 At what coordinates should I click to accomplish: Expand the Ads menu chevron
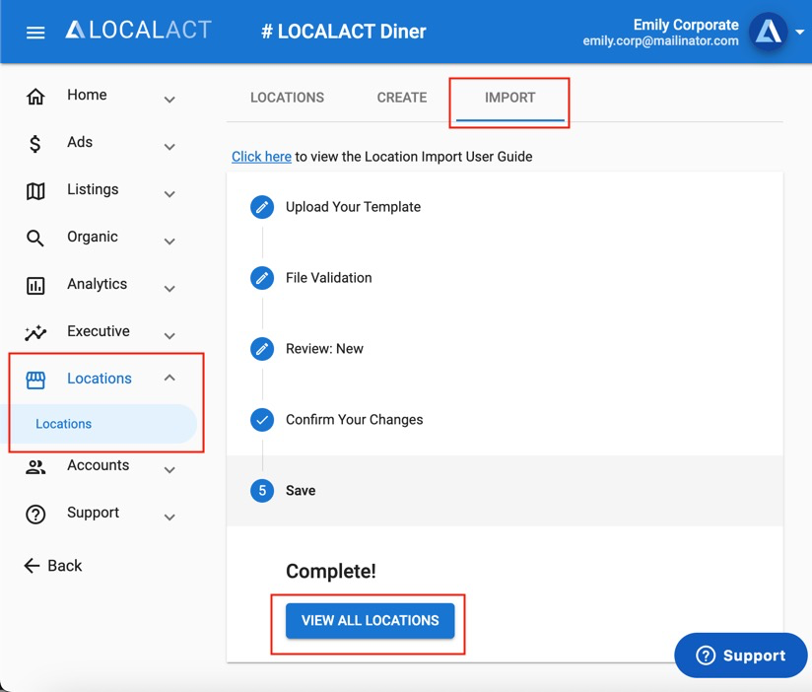169,147
